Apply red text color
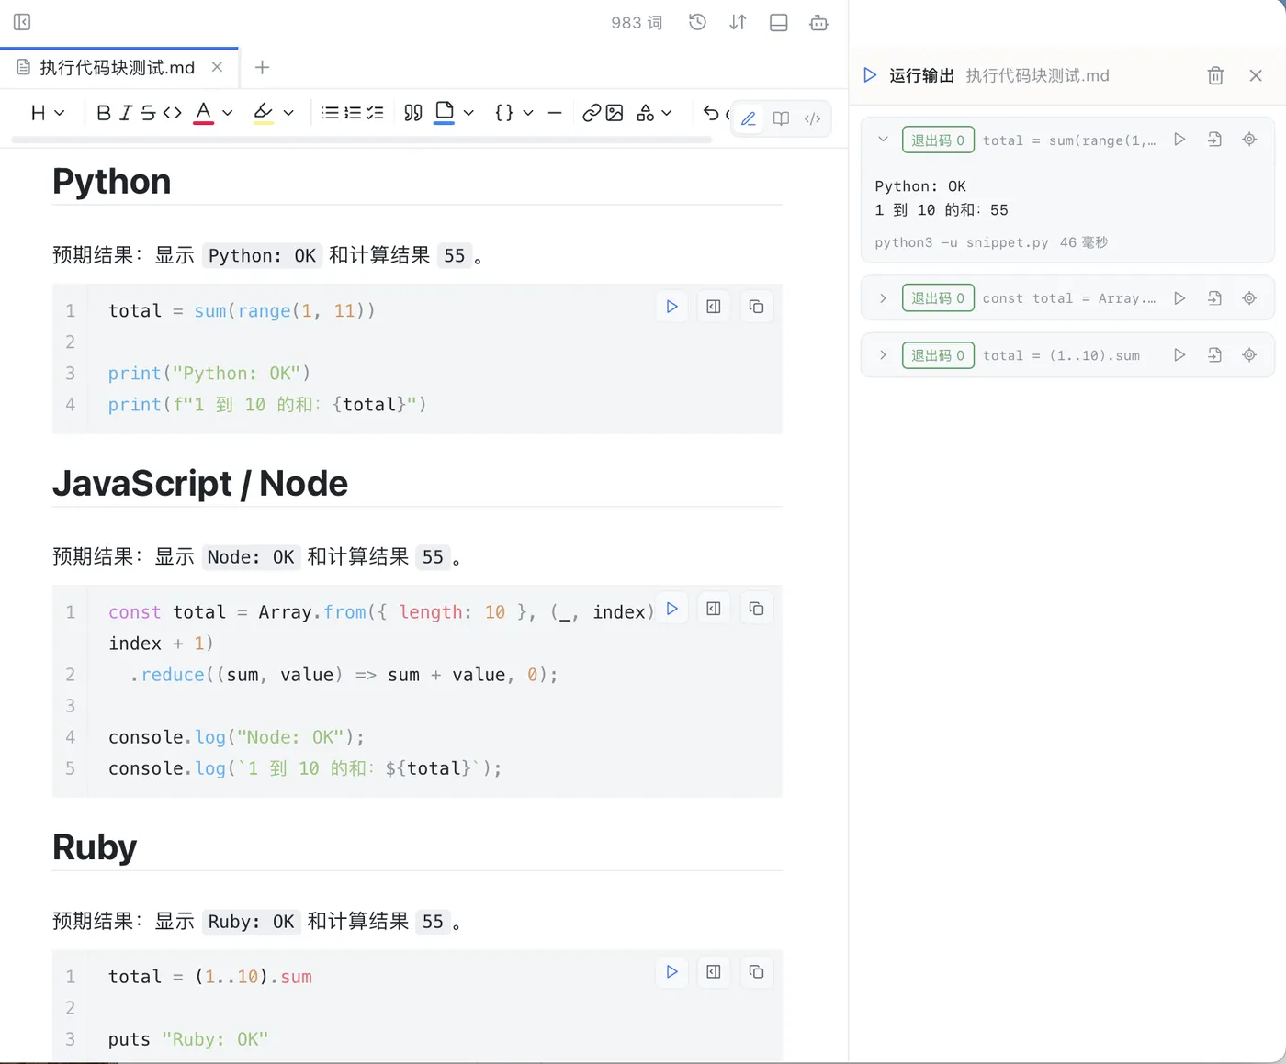This screenshot has width=1286, height=1064. [204, 113]
